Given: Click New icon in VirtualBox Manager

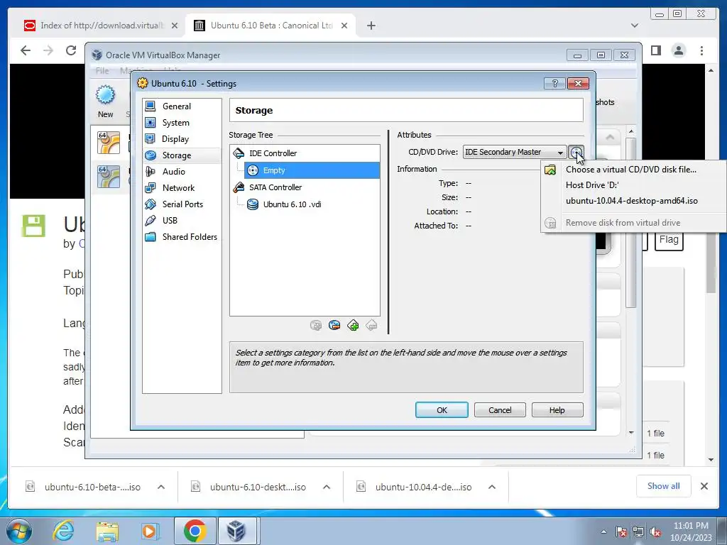Looking at the screenshot, I should coord(105,101).
